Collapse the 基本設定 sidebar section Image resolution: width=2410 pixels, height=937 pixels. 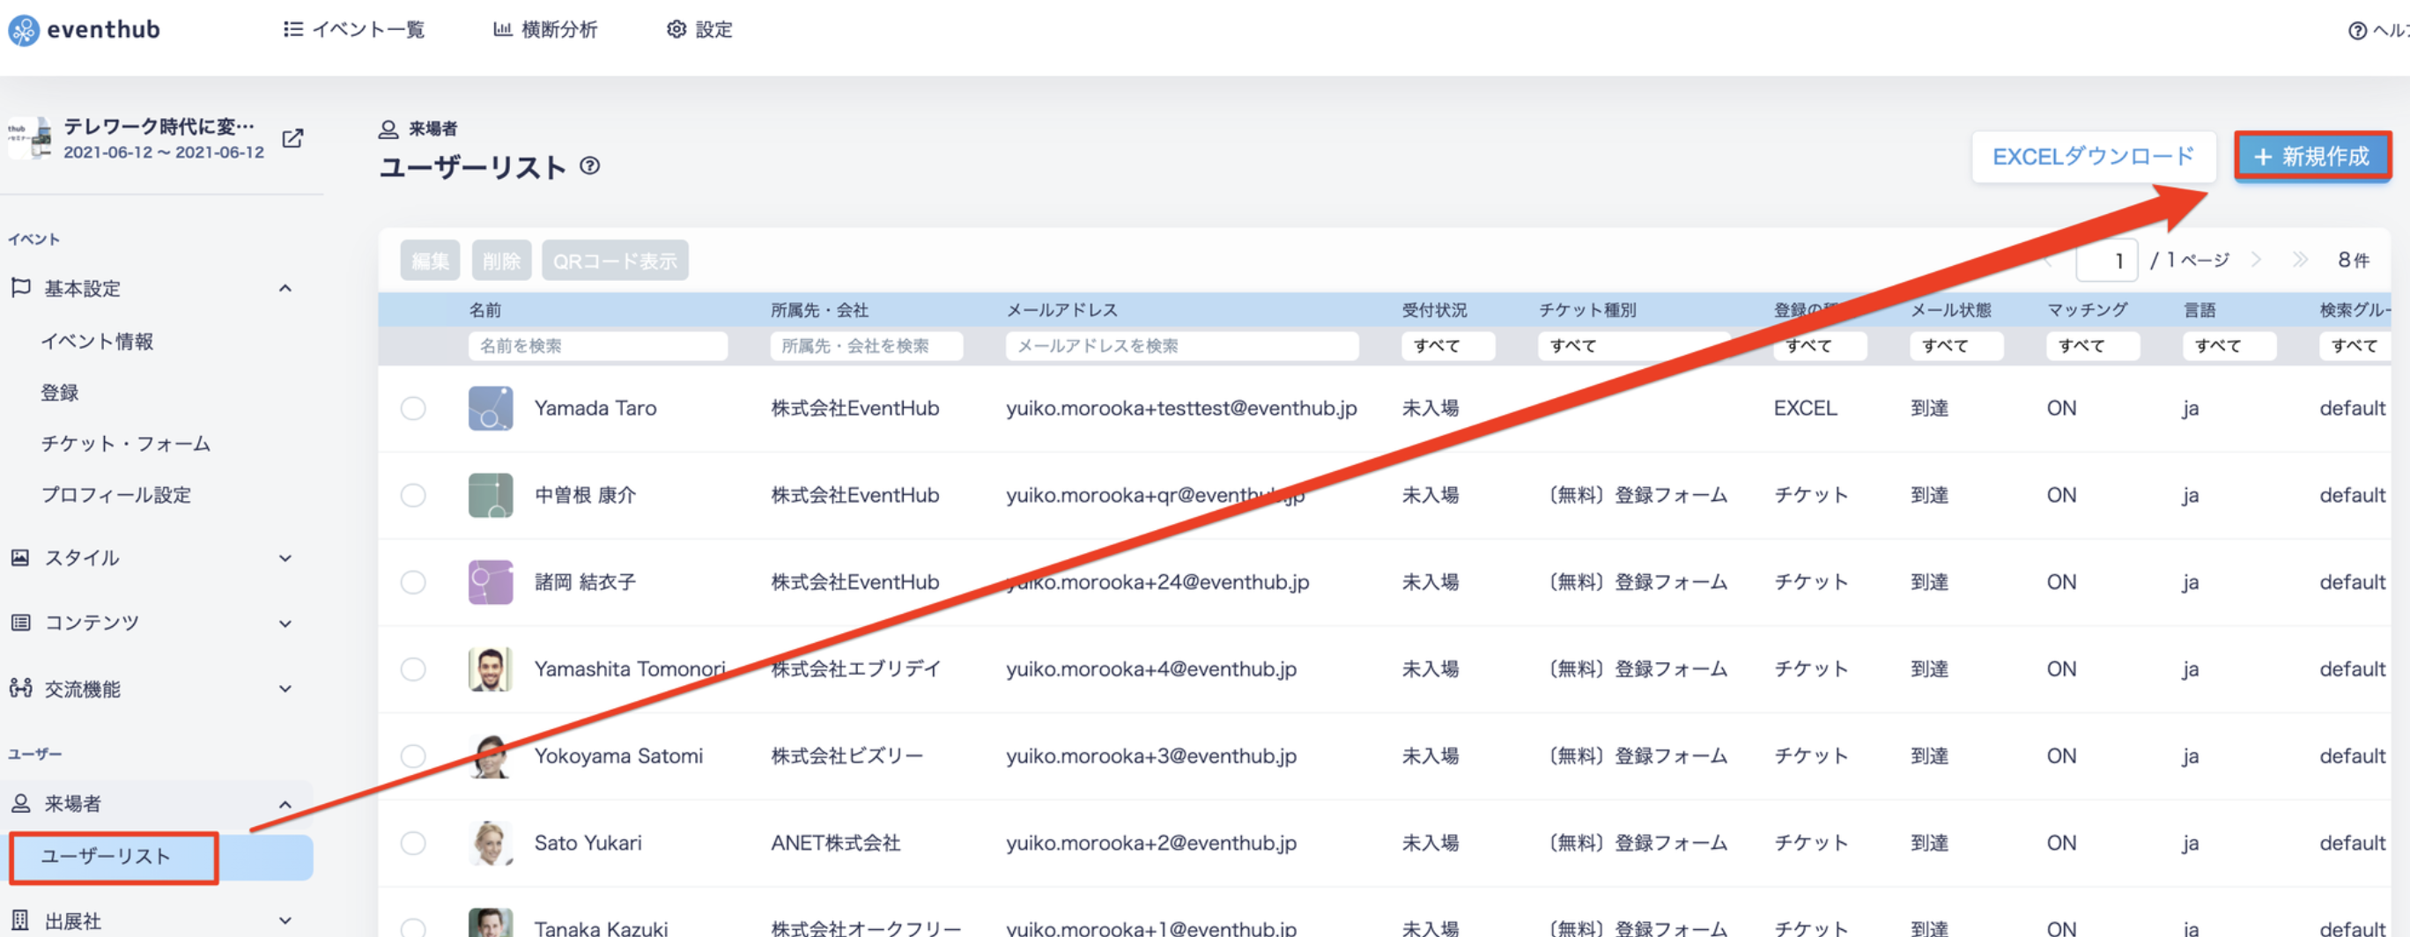(285, 289)
